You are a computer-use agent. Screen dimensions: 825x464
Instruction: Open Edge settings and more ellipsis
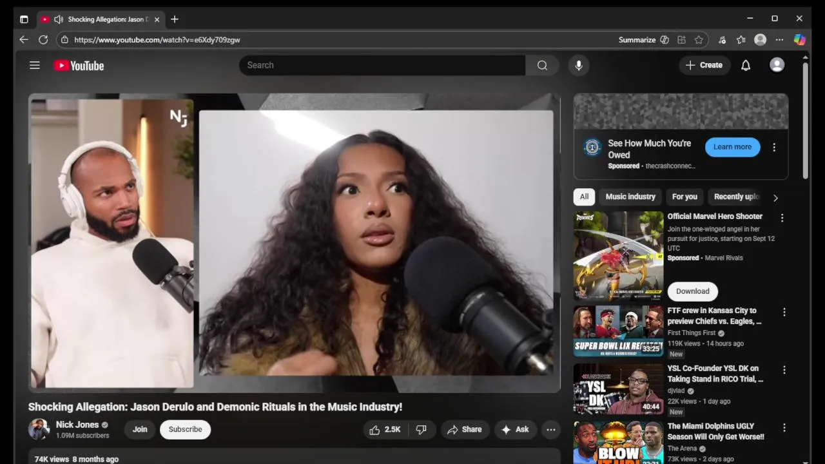(x=779, y=39)
